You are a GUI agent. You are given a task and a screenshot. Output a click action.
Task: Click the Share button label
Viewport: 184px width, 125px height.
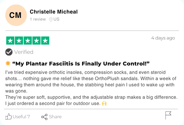pos(55,117)
